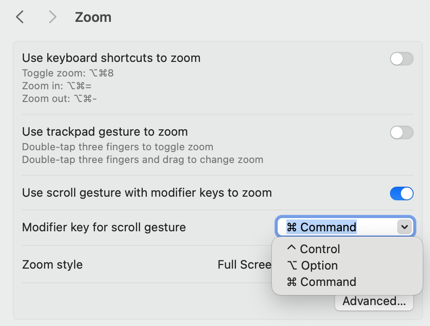Screen dimensions: 430x326
Task: Click the "Use trackpad gesture to zoom" label
Action: (105, 132)
